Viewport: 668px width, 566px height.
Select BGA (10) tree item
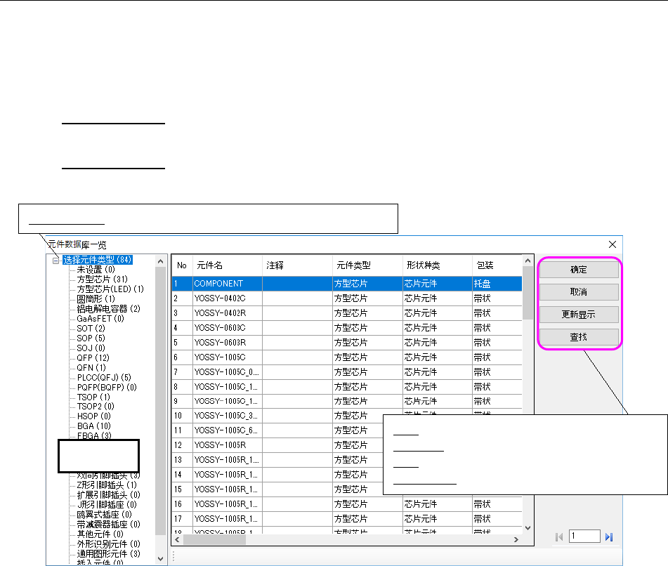[x=93, y=426]
